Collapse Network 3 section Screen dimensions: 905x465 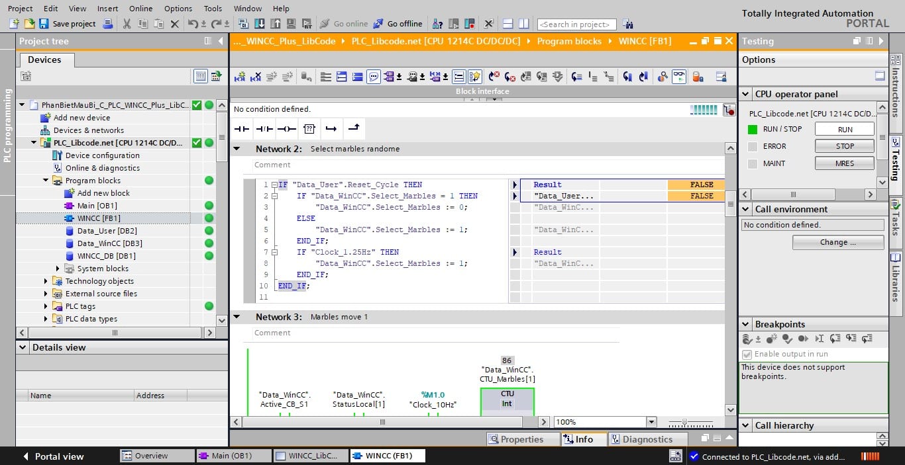[237, 317]
